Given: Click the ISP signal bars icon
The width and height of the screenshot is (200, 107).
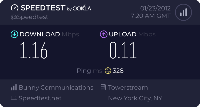Looking at the screenshot, I should pos(14,87).
